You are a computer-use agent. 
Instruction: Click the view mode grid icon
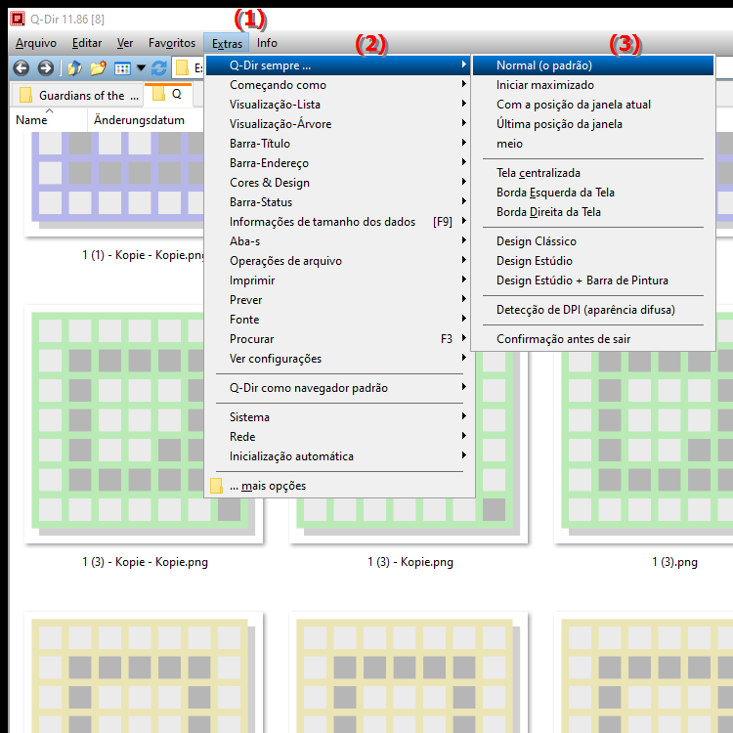point(122,68)
